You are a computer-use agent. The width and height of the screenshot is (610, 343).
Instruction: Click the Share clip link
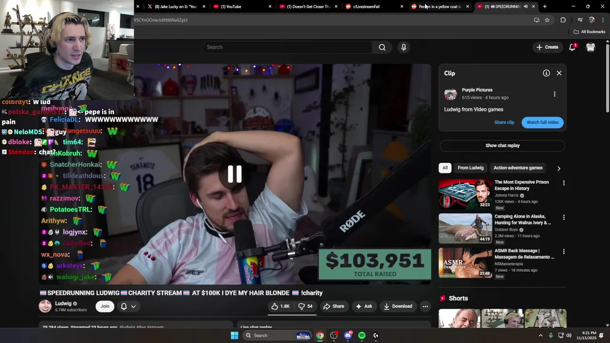click(x=504, y=122)
